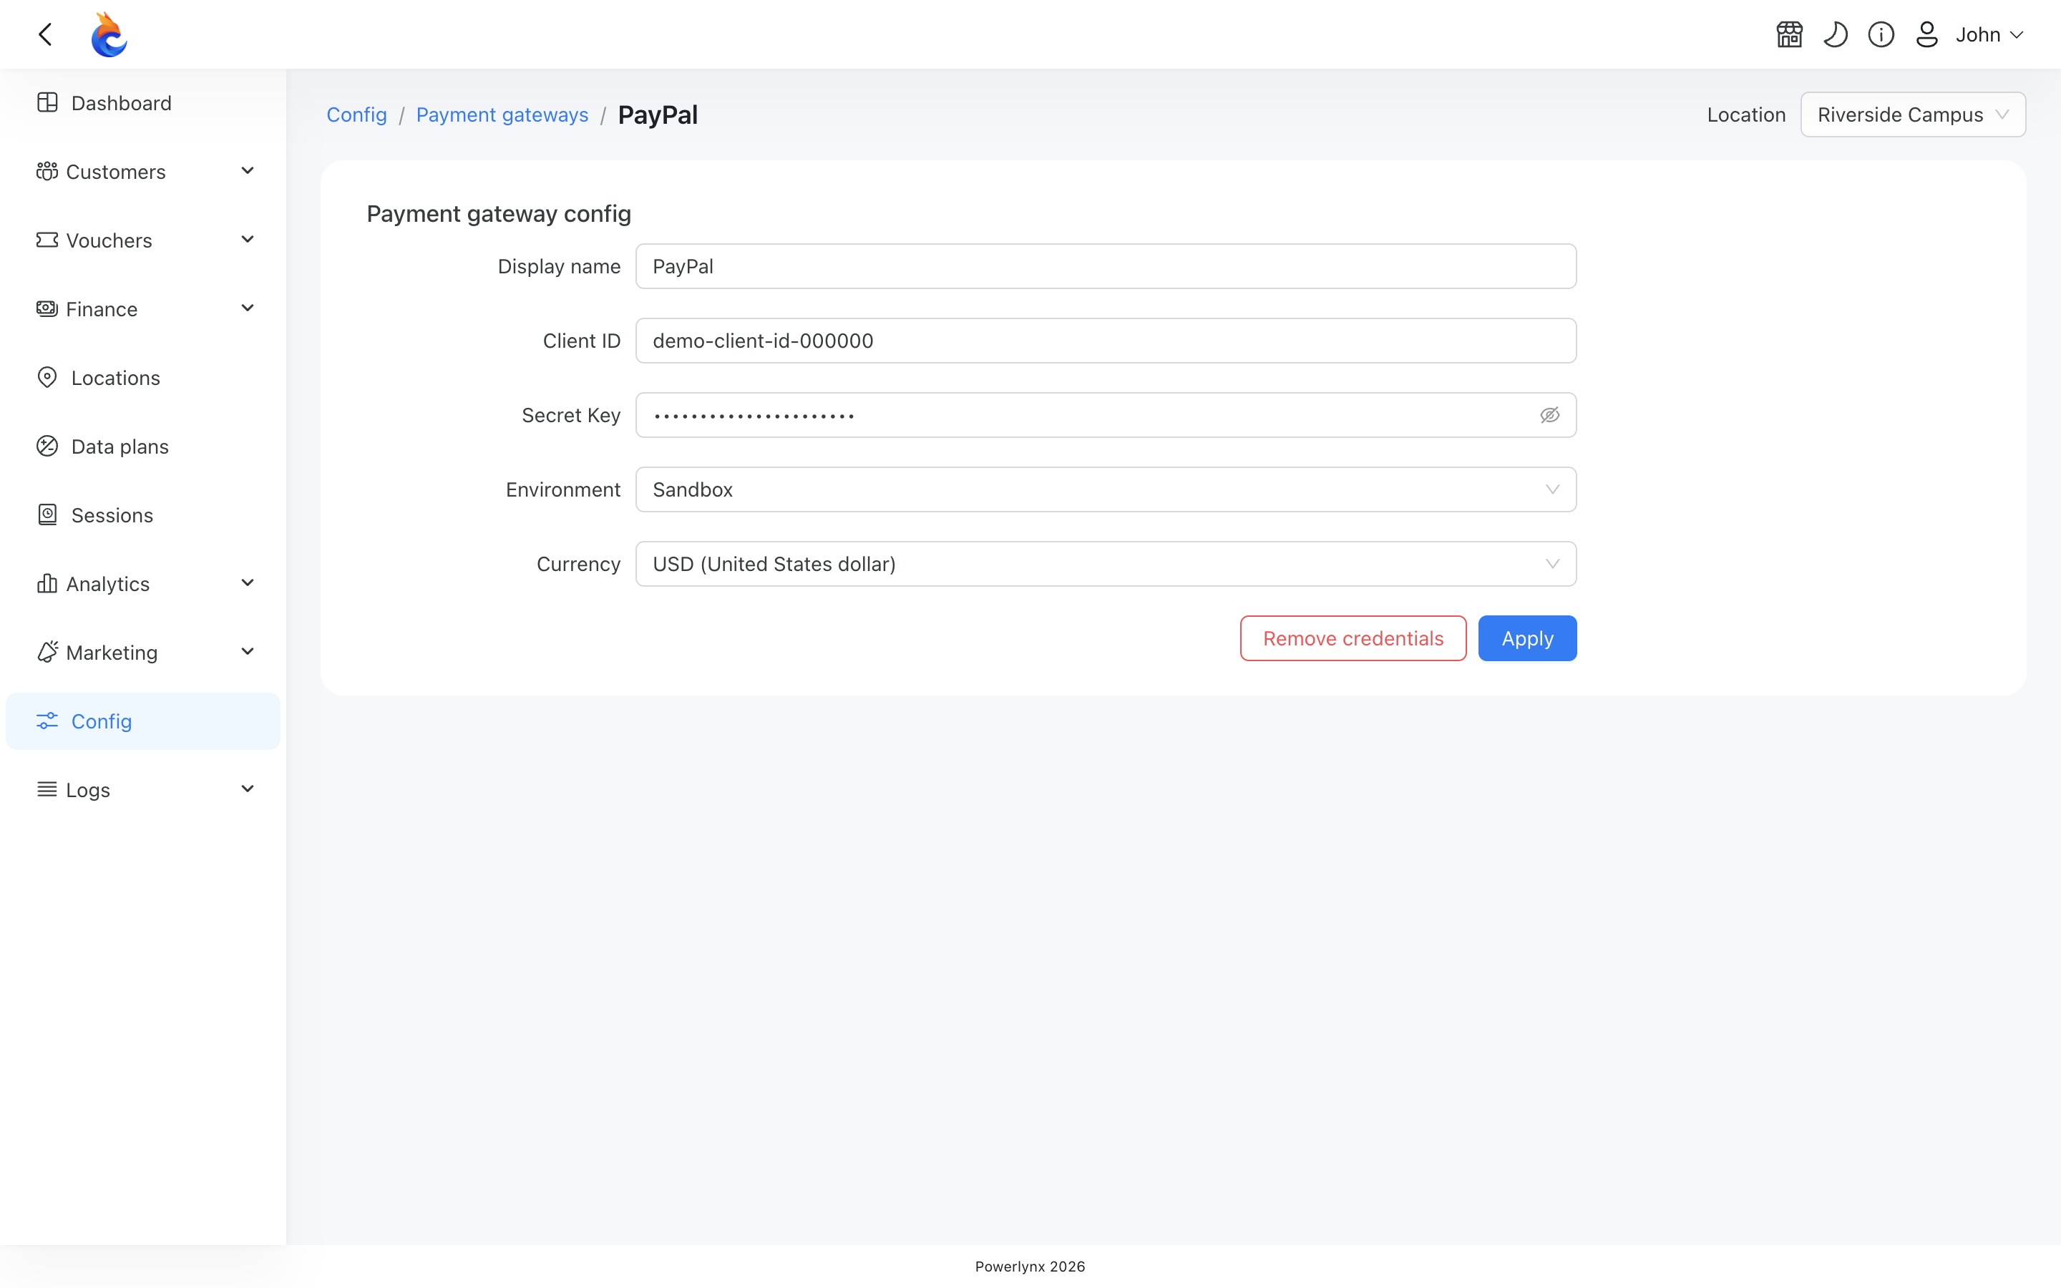Screen dimensions: 2061x1288
Task: Click the Config sliders icon
Action: [47, 721]
